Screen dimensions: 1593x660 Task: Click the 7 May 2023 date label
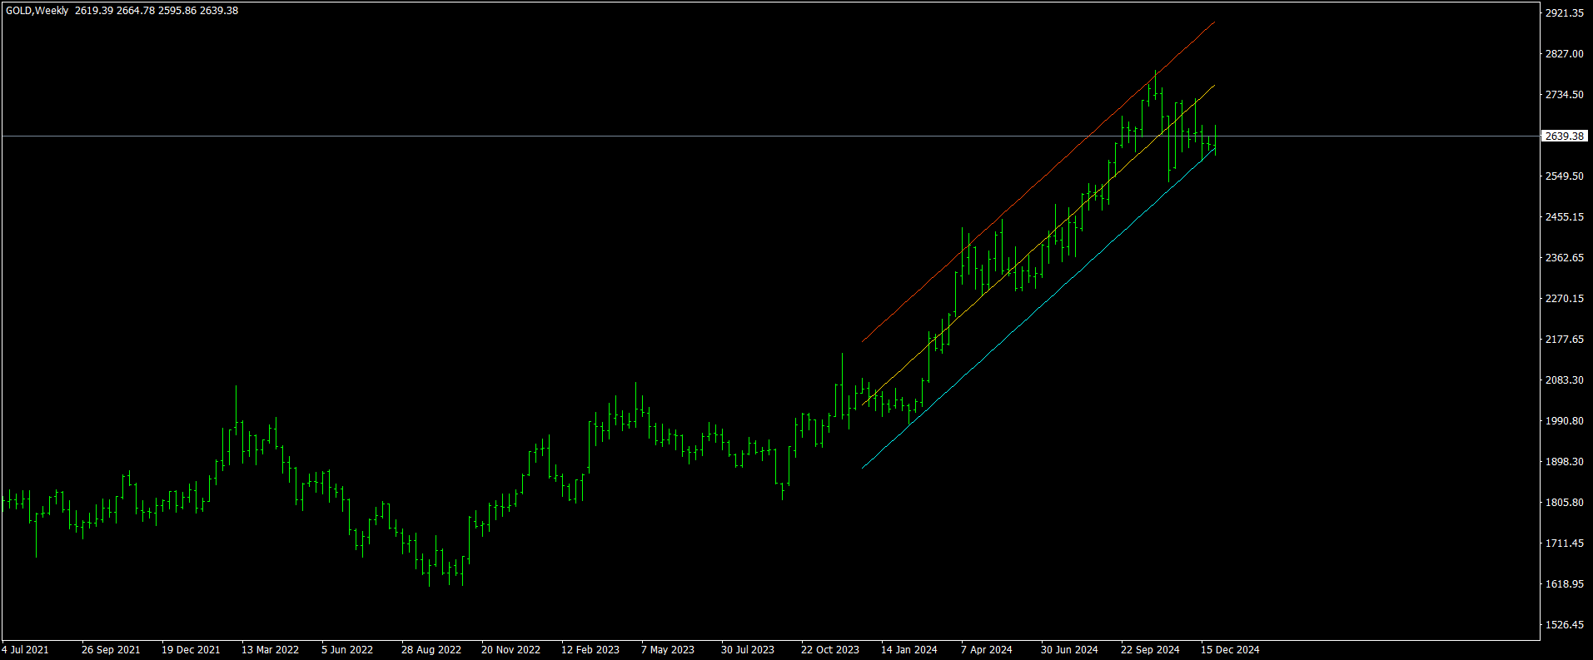(668, 650)
